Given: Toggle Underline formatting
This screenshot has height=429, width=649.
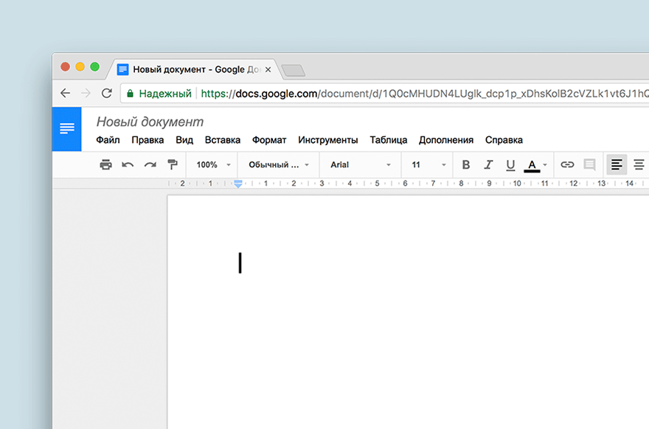Looking at the screenshot, I should [510, 165].
